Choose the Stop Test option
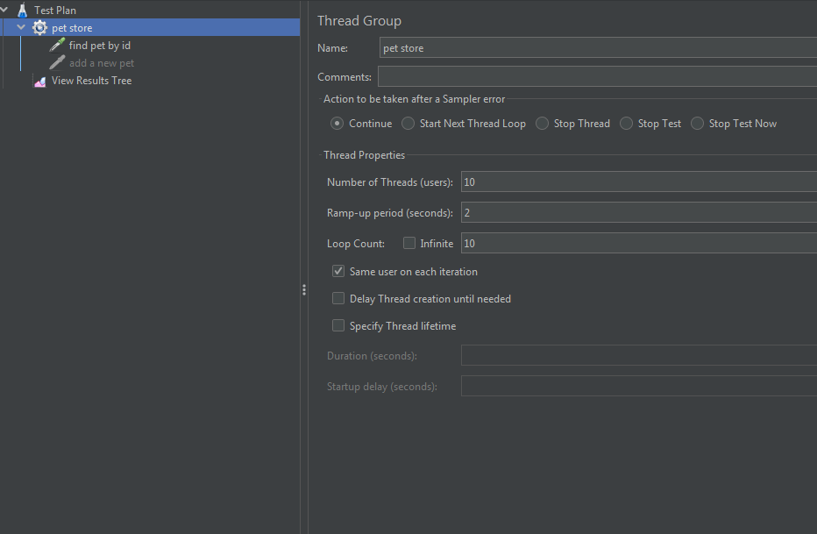 (626, 124)
